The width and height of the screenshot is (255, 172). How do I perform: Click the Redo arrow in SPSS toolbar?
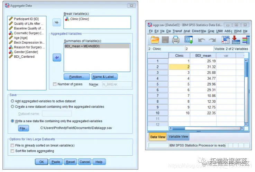click(x=212, y=40)
